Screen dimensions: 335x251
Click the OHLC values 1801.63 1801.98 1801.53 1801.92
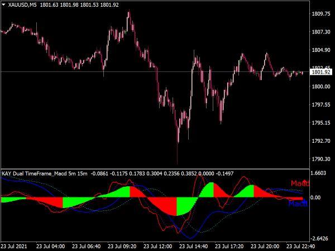(x=79, y=5)
